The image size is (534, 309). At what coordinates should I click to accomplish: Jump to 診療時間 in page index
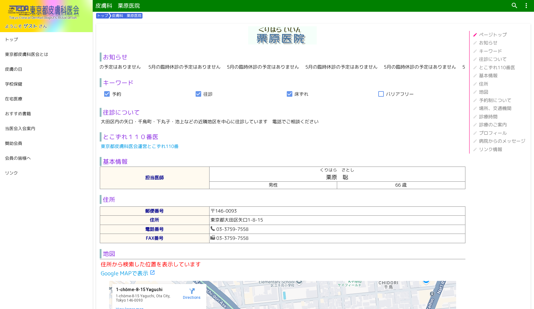488,116
